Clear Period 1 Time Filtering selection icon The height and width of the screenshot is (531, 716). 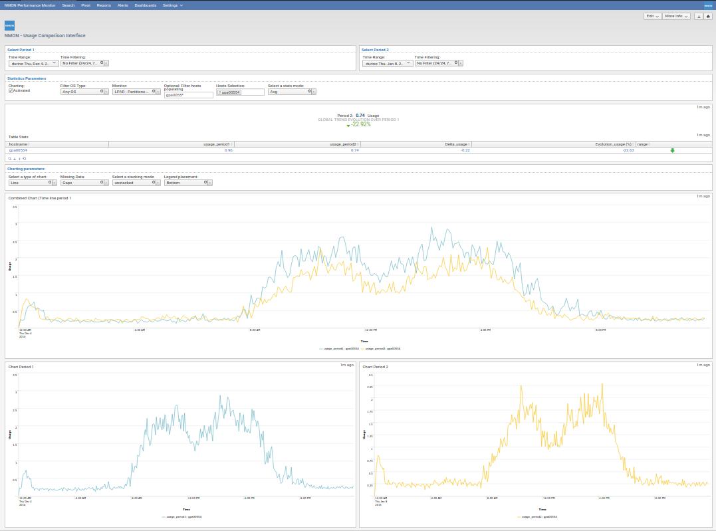pyautogui.click(x=101, y=62)
